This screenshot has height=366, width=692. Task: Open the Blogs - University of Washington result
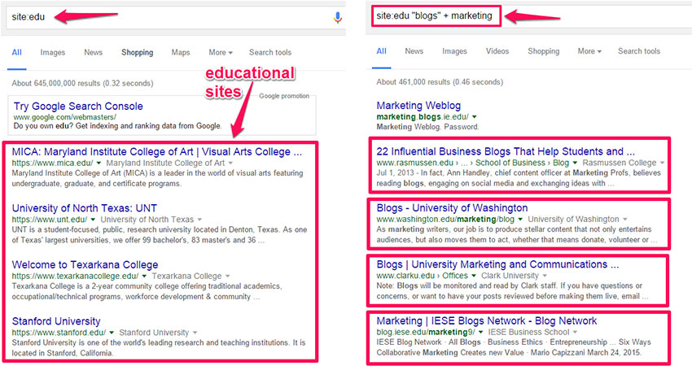[452, 208]
